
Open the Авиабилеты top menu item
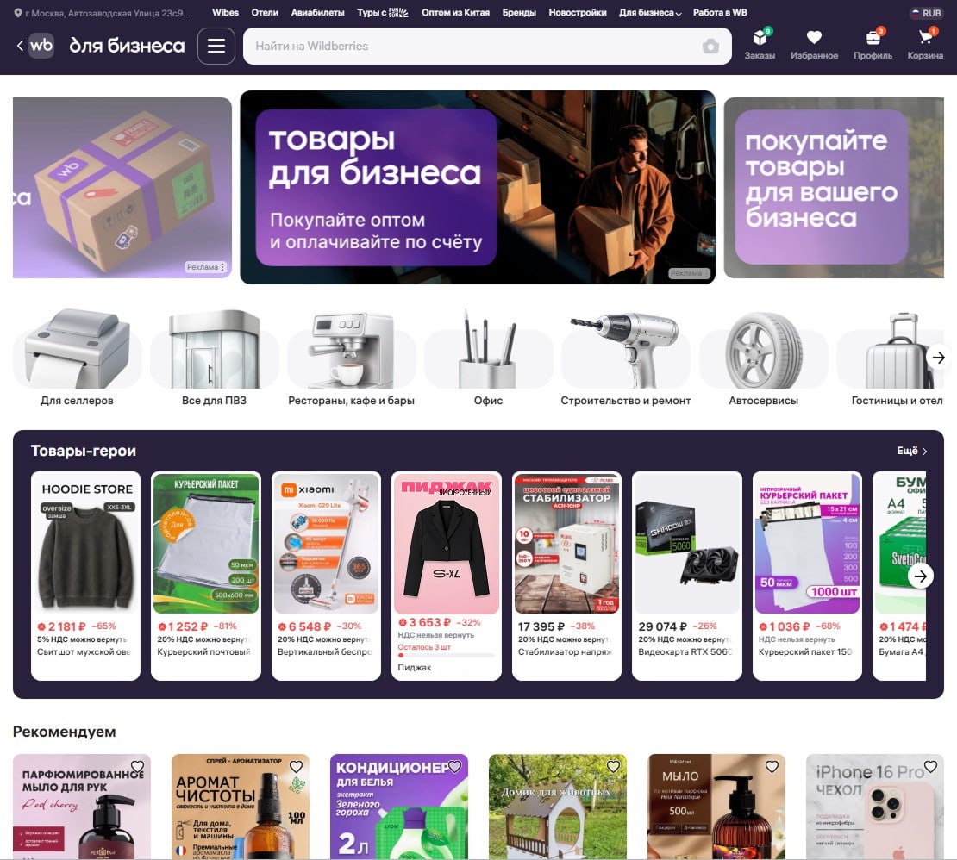(x=317, y=13)
